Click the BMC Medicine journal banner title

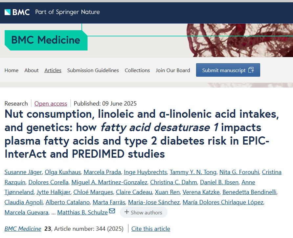(46, 40)
